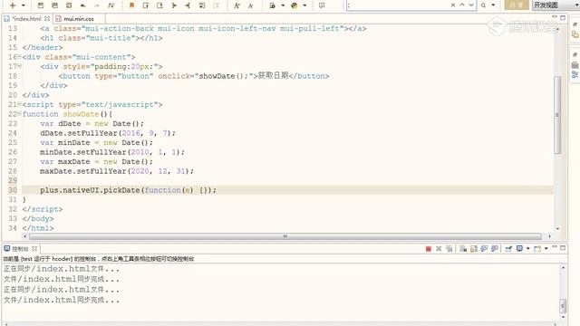
Task: Click the display selected console monitor icon
Action: [519, 249]
